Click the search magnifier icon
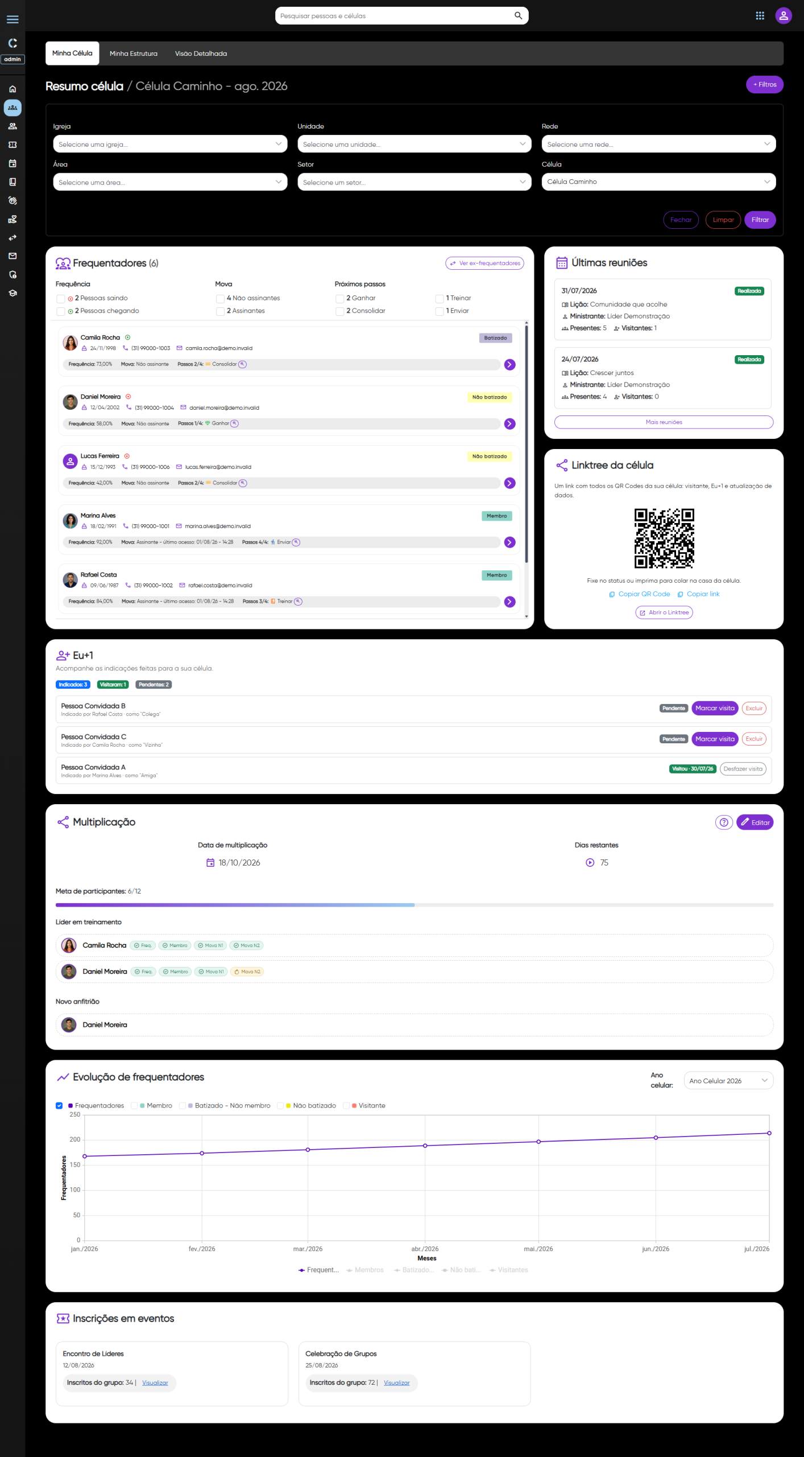The width and height of the screenshot is (804, 1457). click(518, 15)
